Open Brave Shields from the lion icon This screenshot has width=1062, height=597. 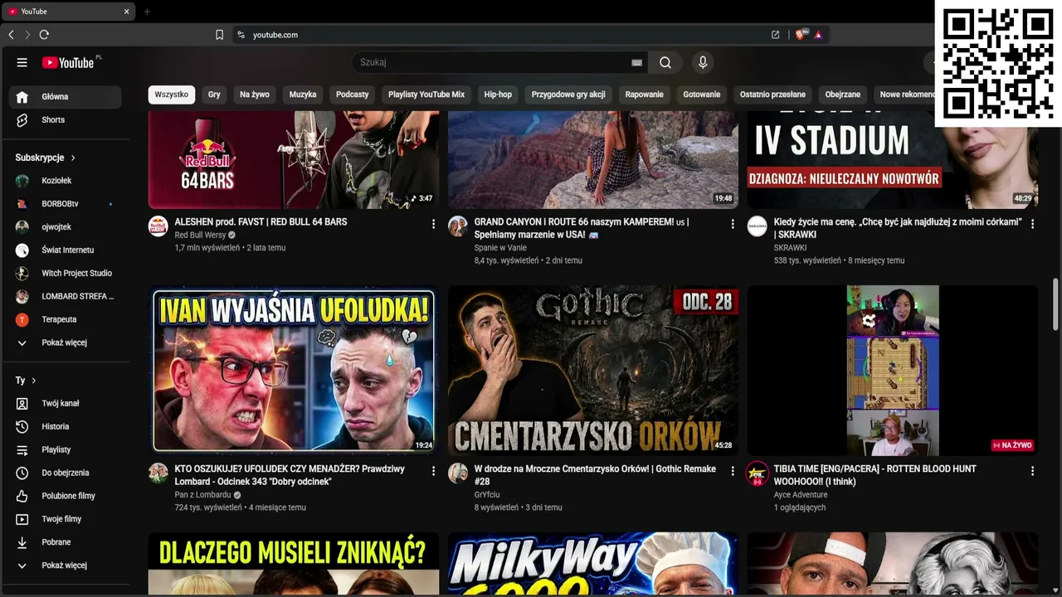801,35
